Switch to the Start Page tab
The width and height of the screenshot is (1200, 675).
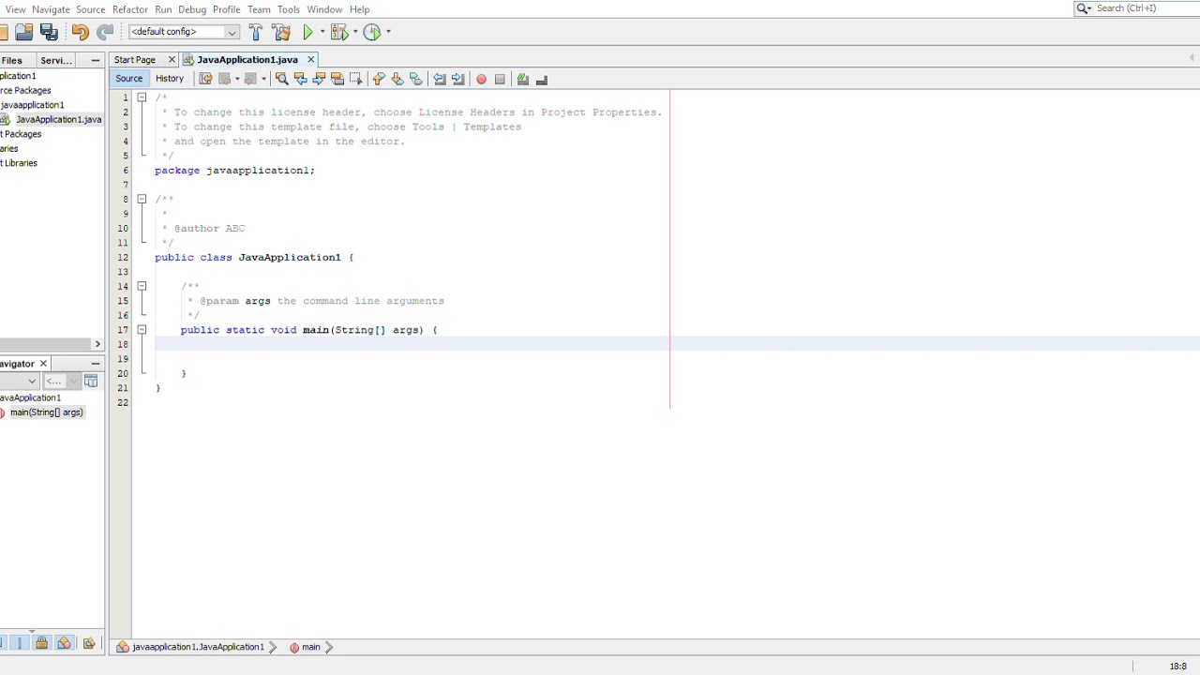point(135,60)
